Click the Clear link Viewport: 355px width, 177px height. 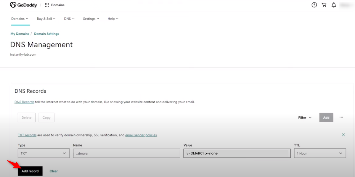(54, 171)
